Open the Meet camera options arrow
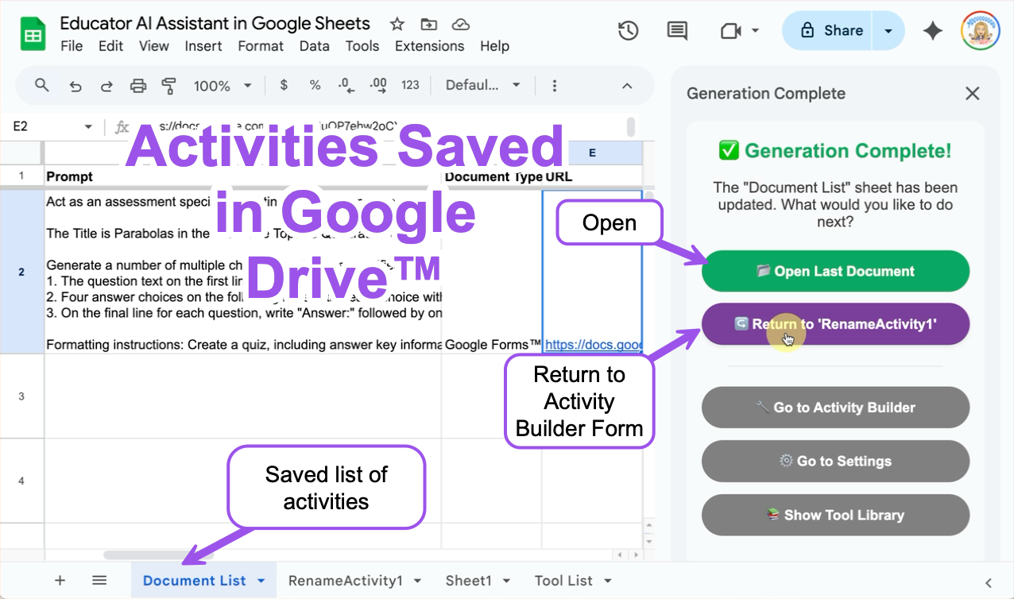Viewport: 1014px width, 599px height. [755, 31]
